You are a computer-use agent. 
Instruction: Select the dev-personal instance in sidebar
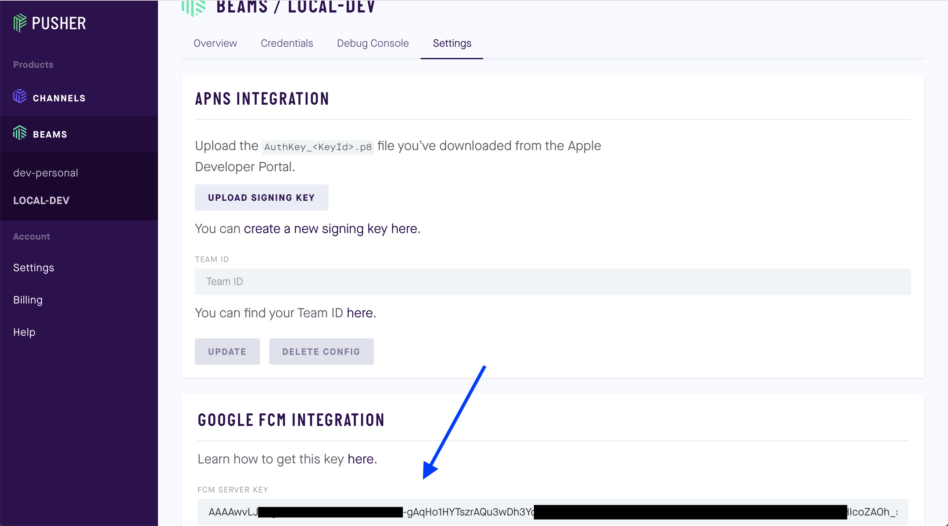coord(46,173)
